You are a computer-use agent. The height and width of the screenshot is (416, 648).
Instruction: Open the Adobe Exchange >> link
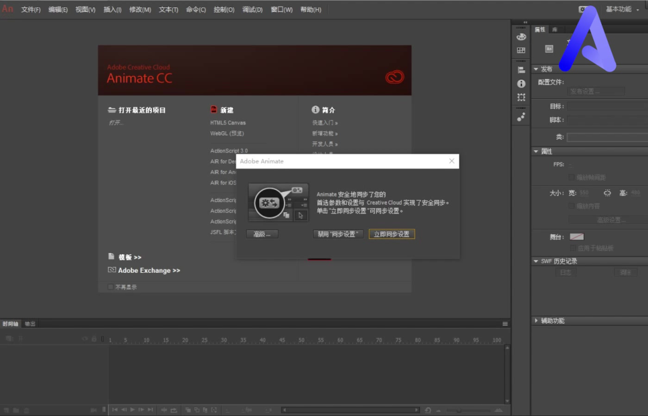tap(149, 270)
